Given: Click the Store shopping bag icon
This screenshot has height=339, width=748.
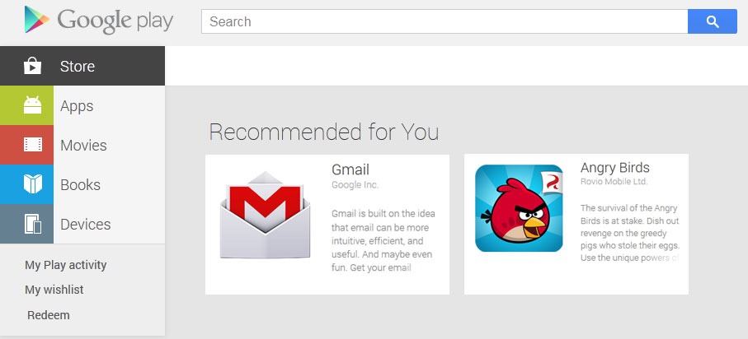Looking at the screenshot, I should (32, 66).
